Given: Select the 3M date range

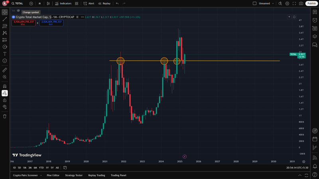Looking at the screenshot, I should [30, 167].
